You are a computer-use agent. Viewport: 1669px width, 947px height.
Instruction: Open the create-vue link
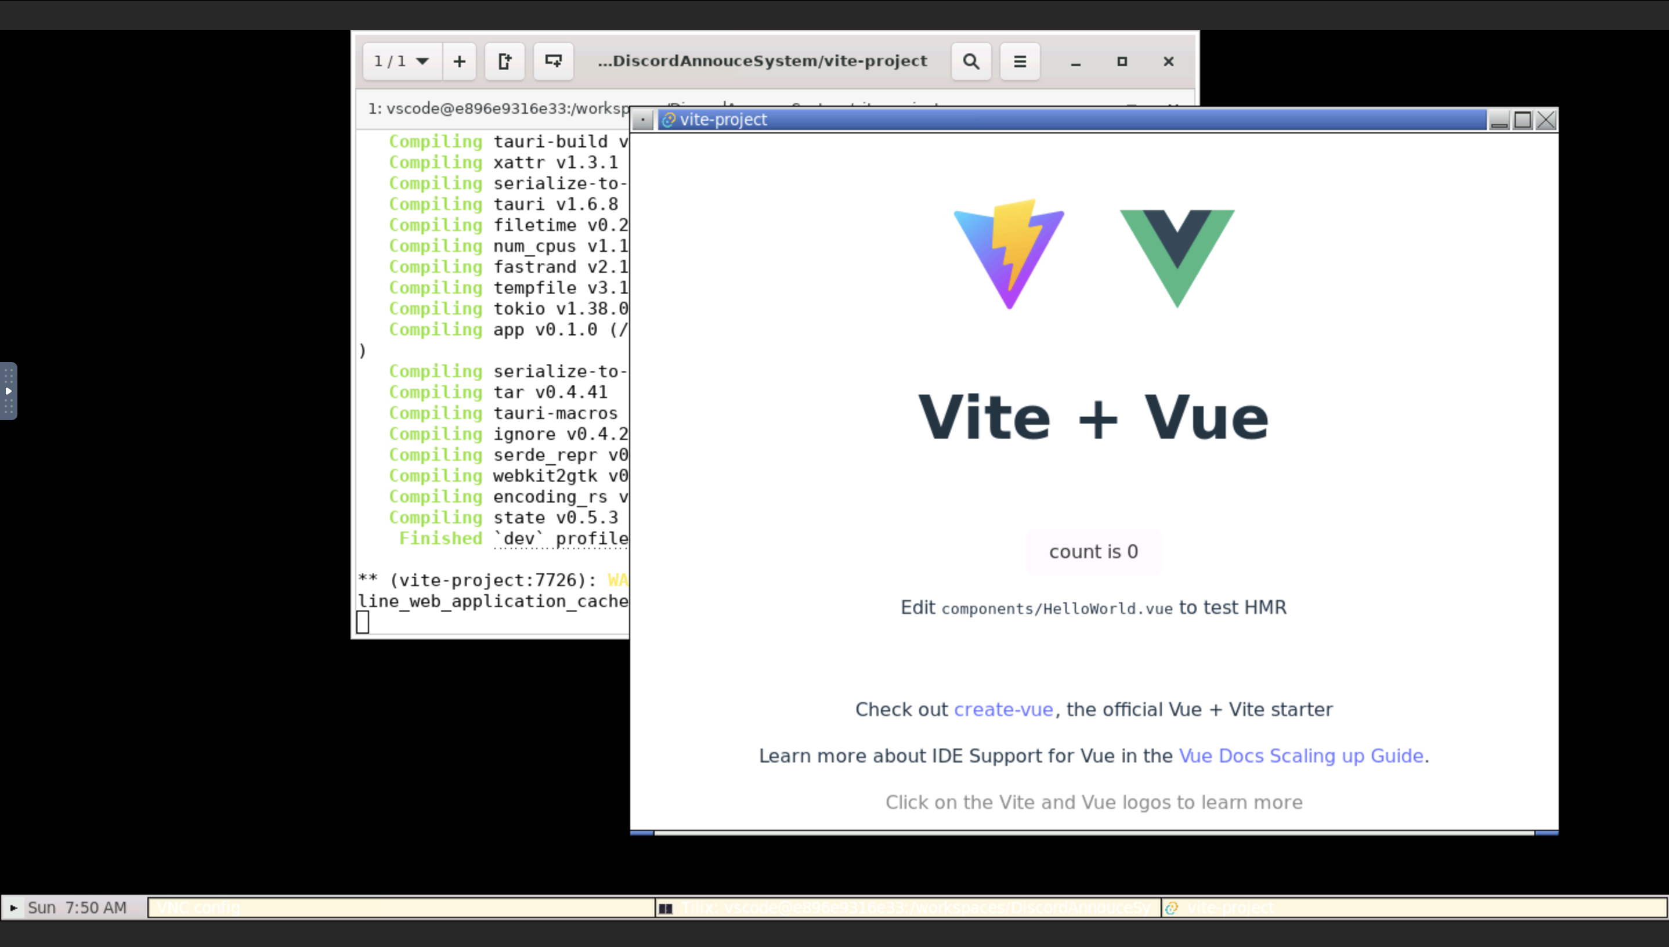[1003, 709]
